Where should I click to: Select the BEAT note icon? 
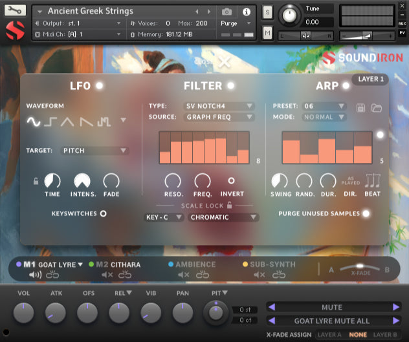pyautogui.click(x=373, y=181)
